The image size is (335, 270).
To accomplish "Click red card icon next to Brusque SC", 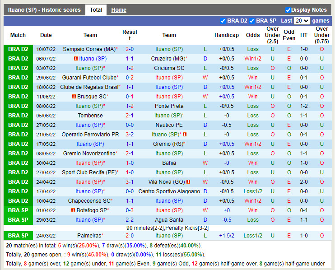I will pos(74,97).
